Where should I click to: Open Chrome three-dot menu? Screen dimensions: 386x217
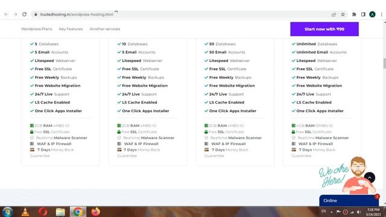(x=381, y=14)
